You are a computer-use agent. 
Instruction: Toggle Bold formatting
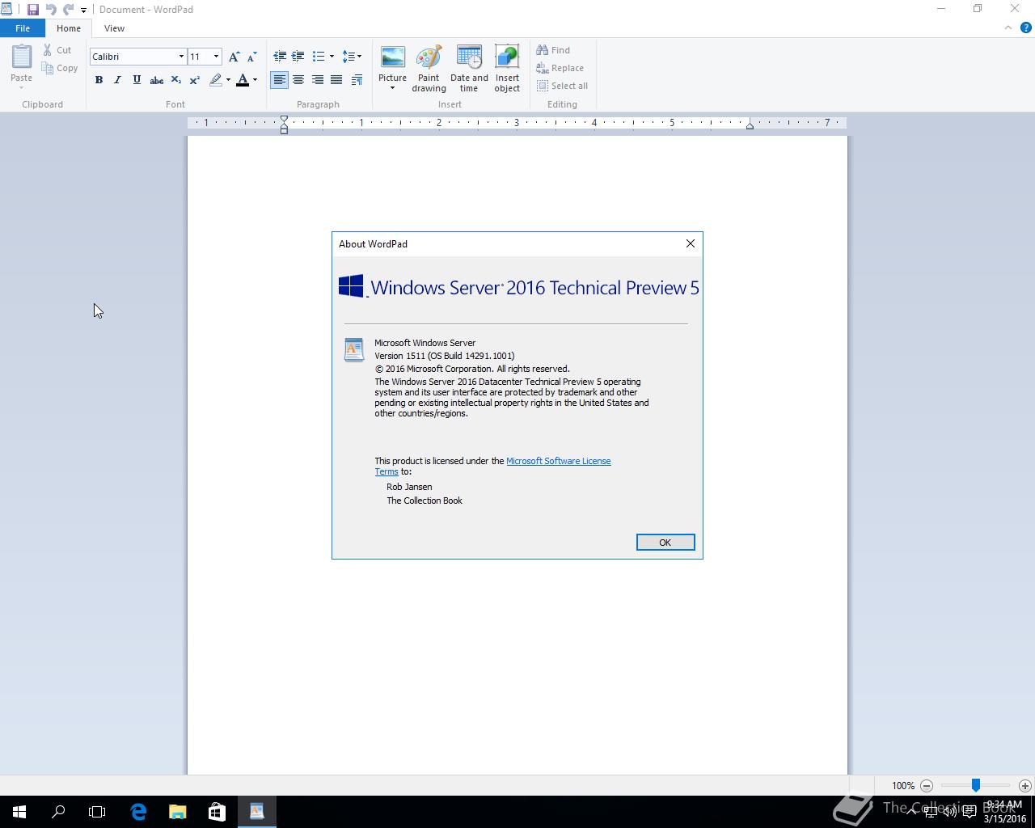99,80
